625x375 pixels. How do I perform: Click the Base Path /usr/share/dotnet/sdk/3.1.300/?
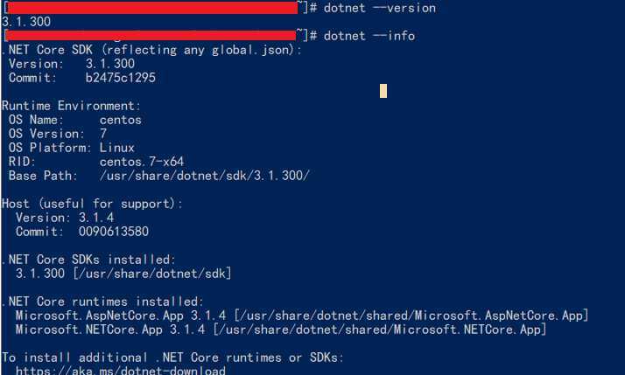(x=205, y=176)
